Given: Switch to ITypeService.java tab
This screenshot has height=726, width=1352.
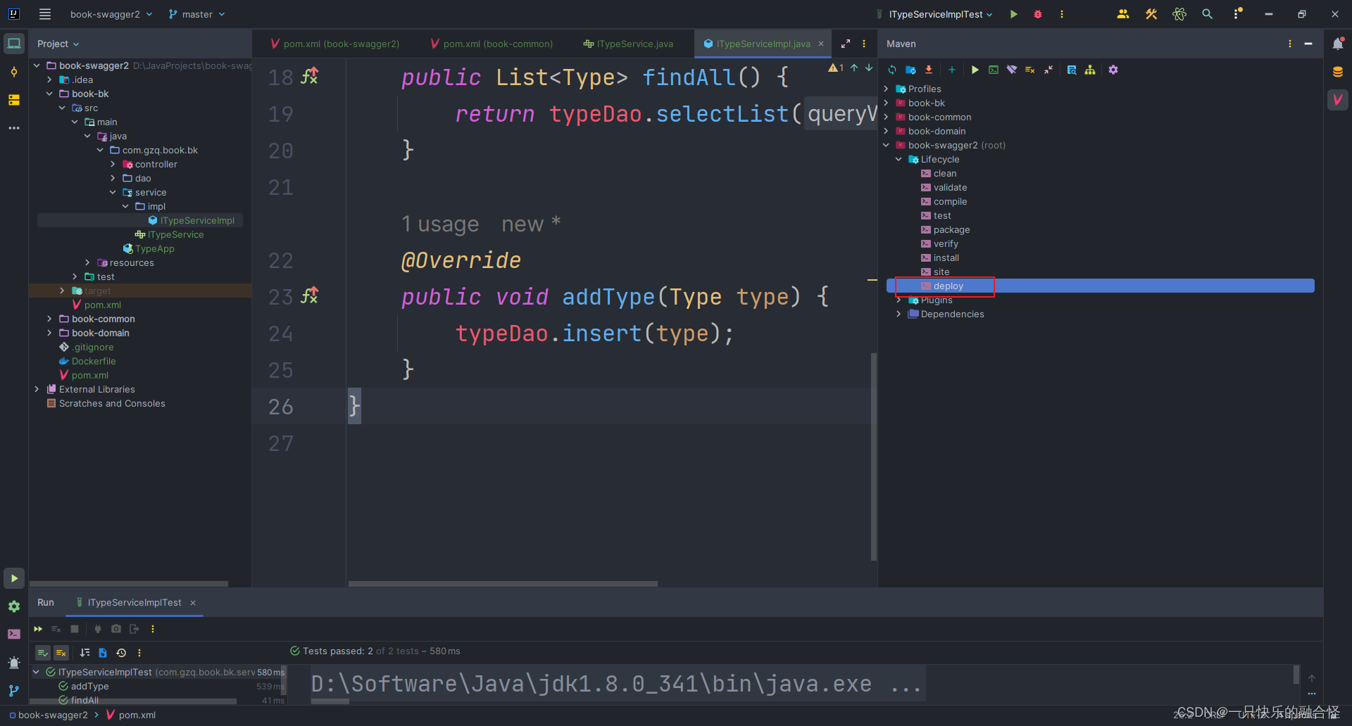Looking at the screenshot, I should click(x=628, y=44).
